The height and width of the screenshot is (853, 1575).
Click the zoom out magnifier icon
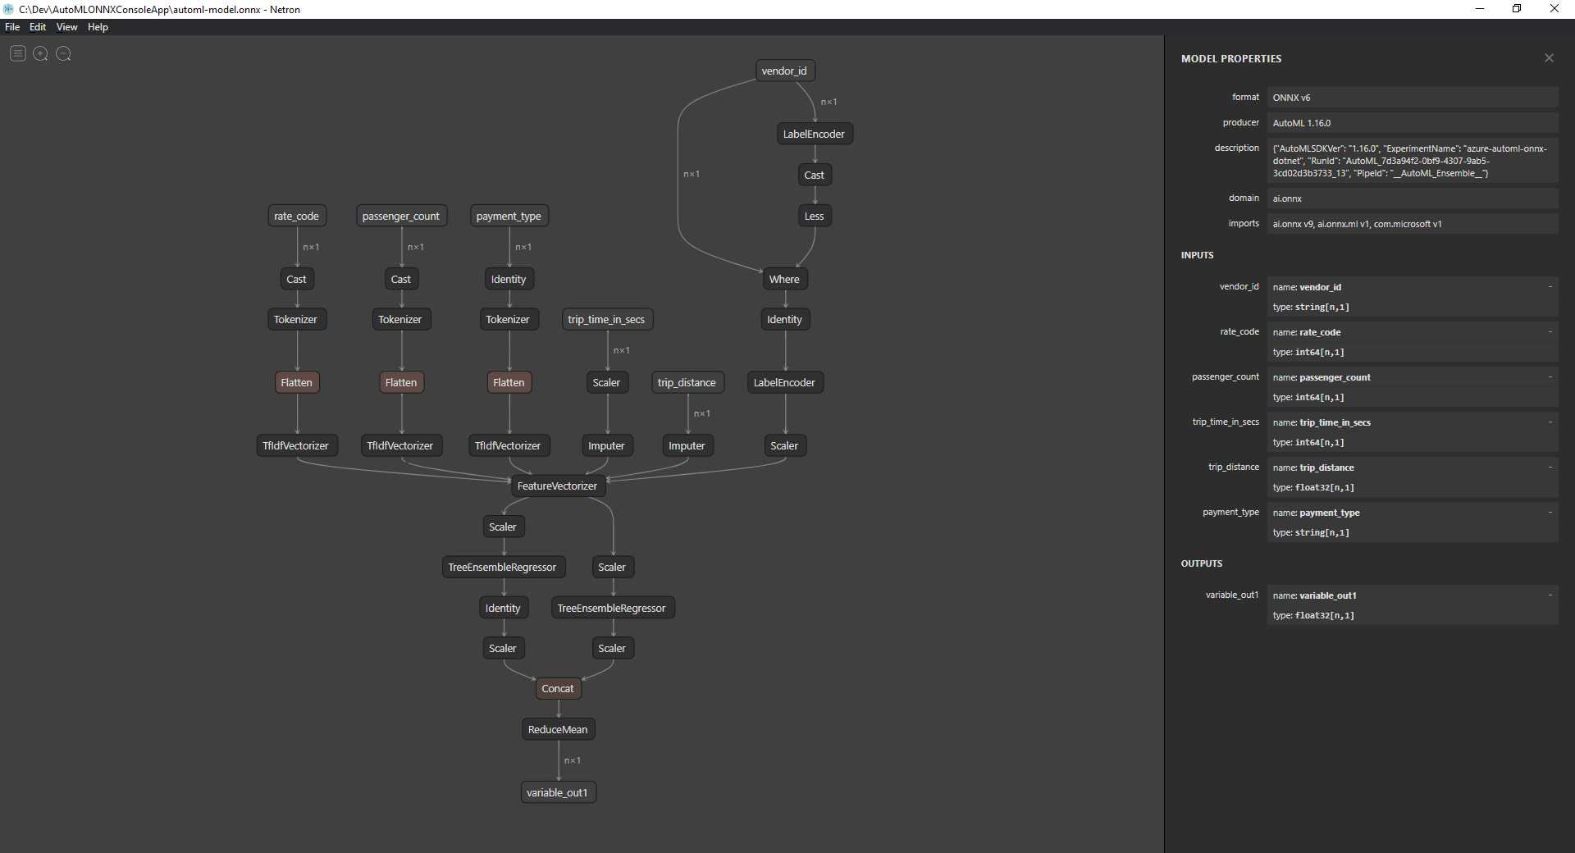pos(63,53)
